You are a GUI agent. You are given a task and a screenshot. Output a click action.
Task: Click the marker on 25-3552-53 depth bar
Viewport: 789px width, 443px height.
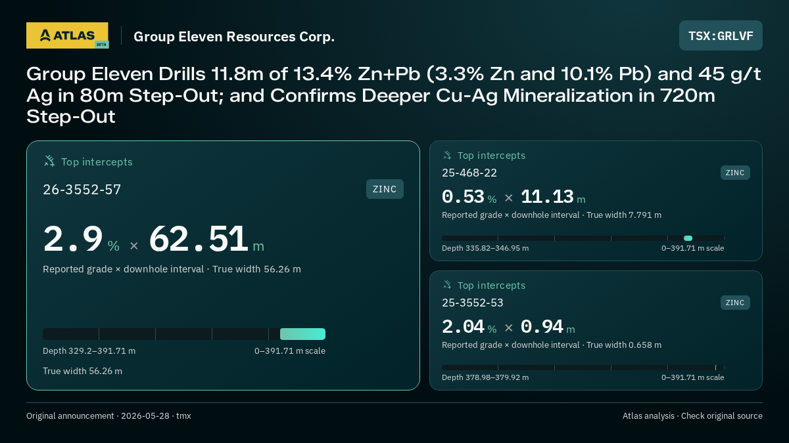pos(715,368)
